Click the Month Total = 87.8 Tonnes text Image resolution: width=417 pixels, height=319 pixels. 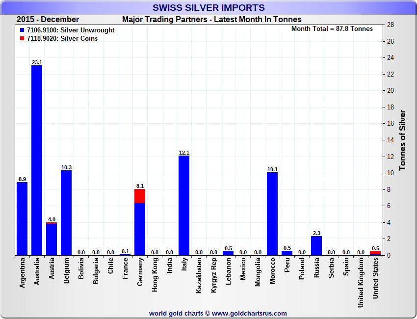coord(332,28)
